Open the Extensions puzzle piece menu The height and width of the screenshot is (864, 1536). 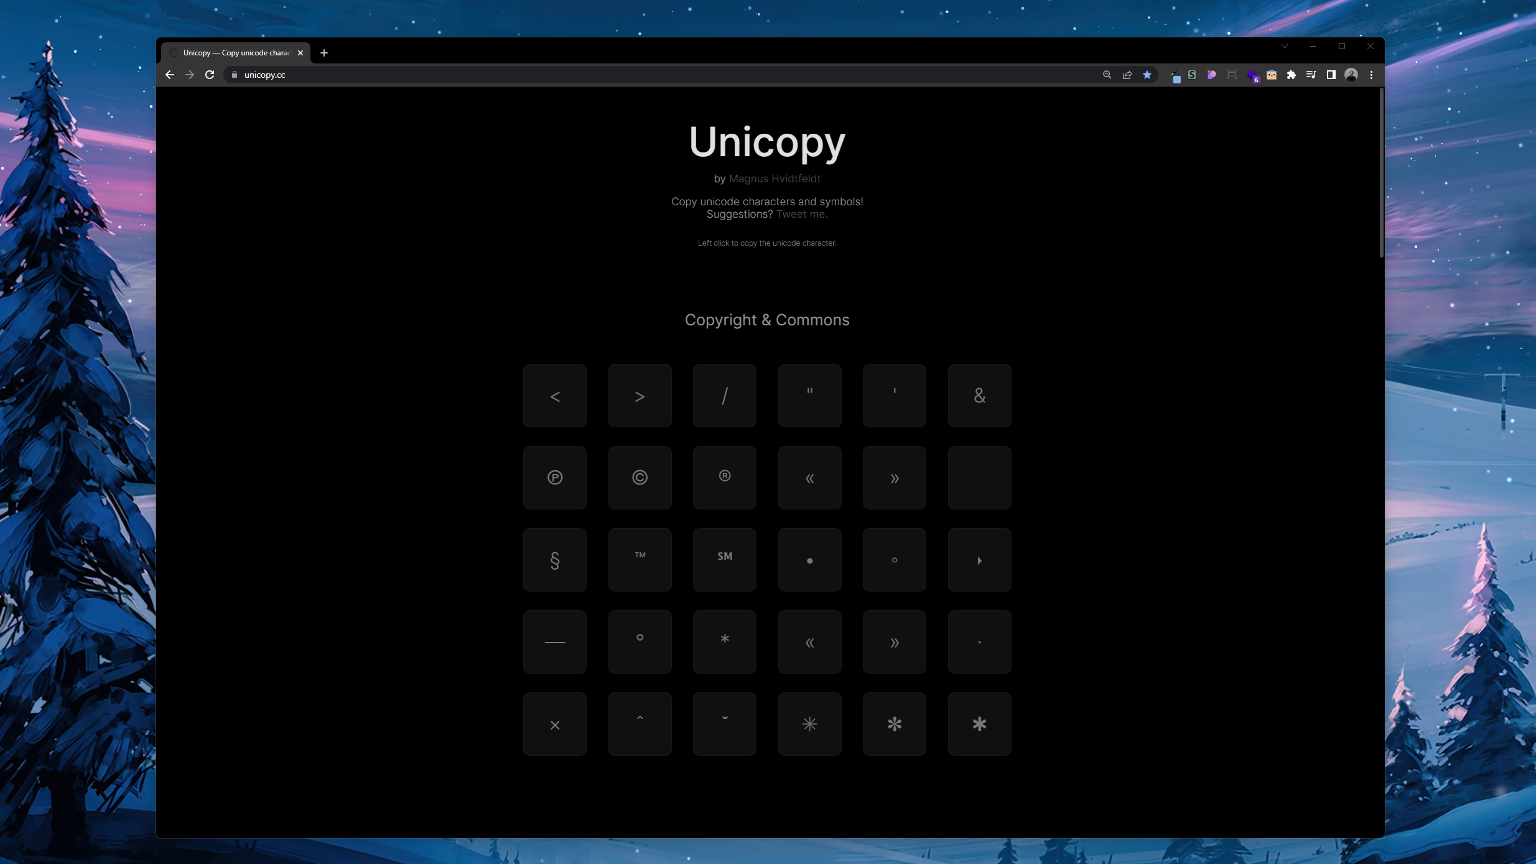[x=1291, y=75]
